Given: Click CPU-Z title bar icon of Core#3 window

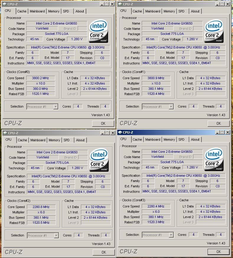Looking at the screenshot, I should 120,132.
